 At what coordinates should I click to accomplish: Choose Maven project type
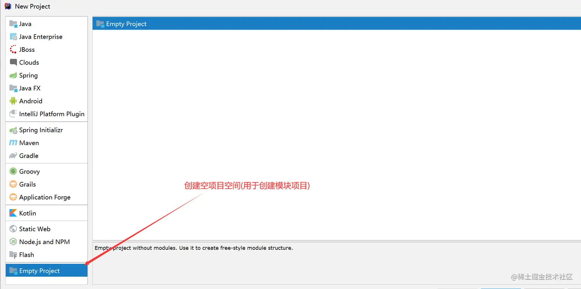(x=46, y=143)
